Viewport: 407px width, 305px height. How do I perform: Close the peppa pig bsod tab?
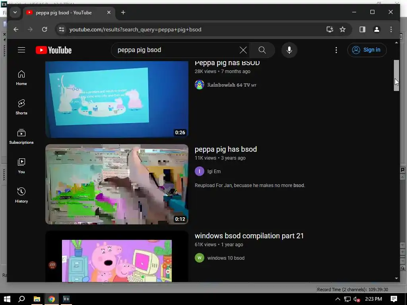click(109, 12)
